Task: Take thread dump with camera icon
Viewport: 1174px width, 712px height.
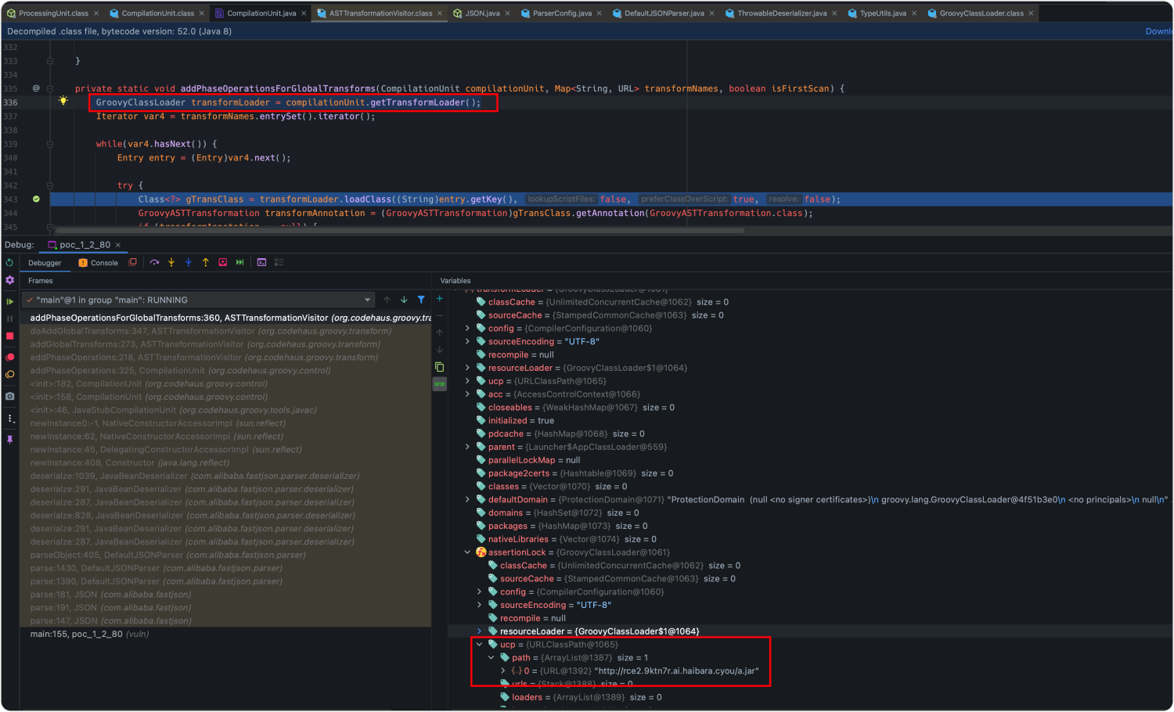Action: point(9,397)
